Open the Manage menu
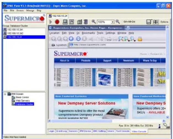 (x=30, y=10)
